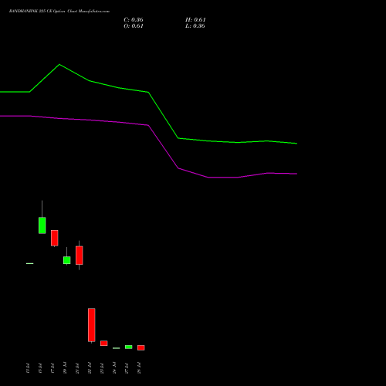This screenshot has width=386, height=386.
Task: Click the '24 Jul' date axis label
Action: [x=114, y=368]
